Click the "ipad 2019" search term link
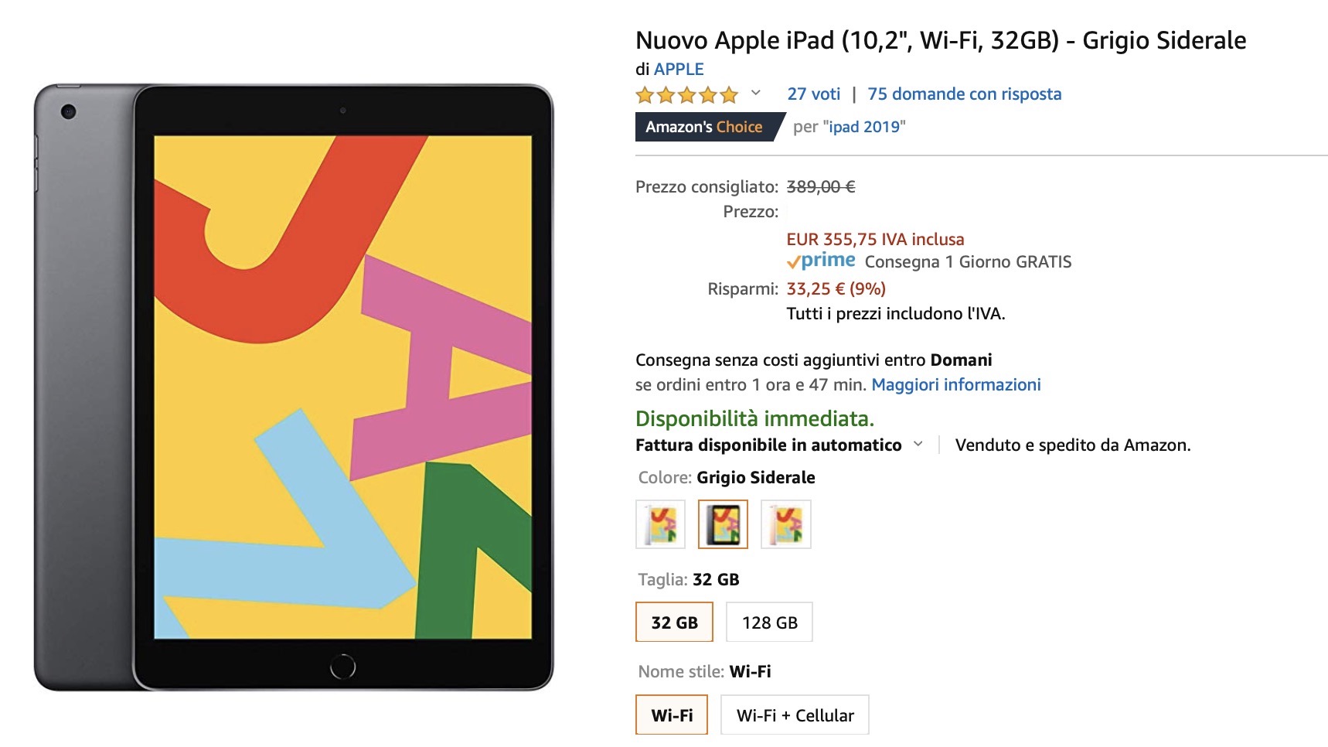Image resolution: width=1328 pixels, height=747 pixels. (864, 127)
